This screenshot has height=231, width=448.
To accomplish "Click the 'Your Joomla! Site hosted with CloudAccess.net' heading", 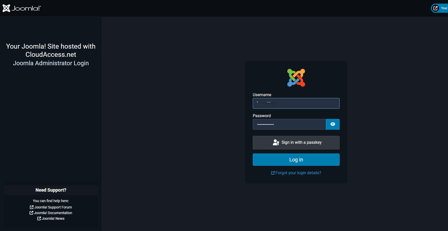I will pos(51,50).
